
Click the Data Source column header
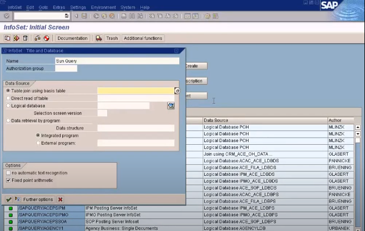coord(265,120)
